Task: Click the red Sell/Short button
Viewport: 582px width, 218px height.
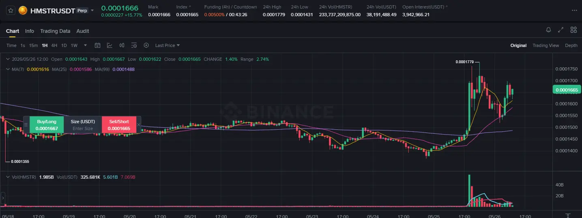Action: pos(119,125)
